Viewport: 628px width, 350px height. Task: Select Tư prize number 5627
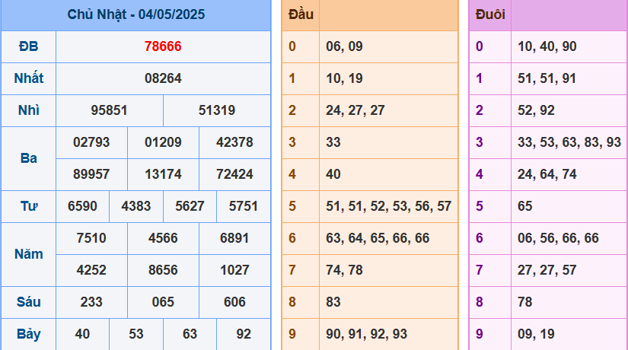click(x=190, y=206)
